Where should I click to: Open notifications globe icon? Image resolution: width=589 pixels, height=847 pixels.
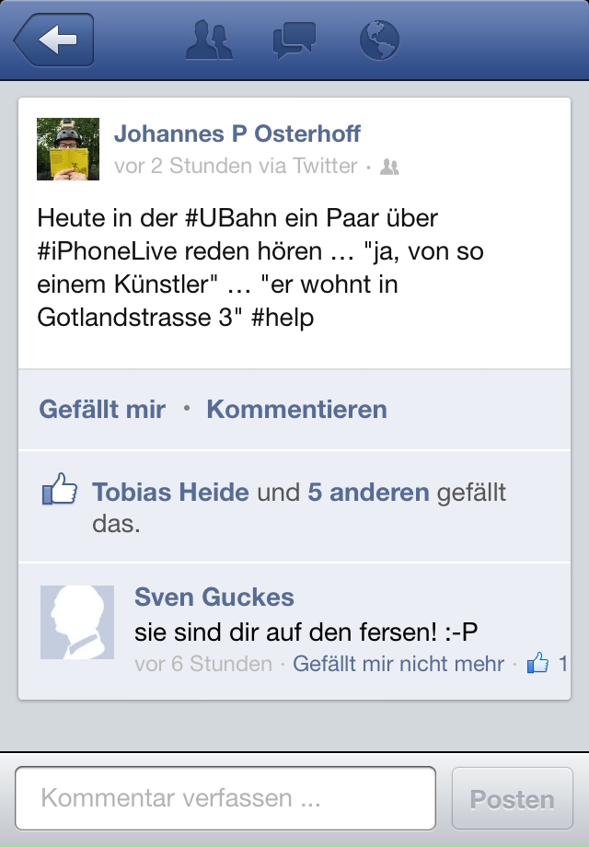tap(379, 40)
